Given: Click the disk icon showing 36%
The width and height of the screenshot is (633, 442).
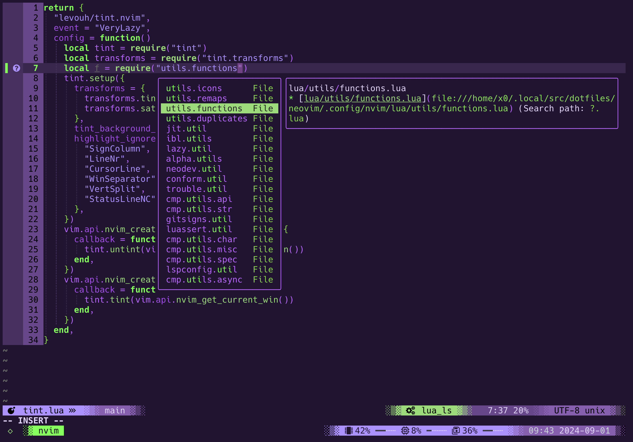Looking at the screenshot, I should pos(456,431).
